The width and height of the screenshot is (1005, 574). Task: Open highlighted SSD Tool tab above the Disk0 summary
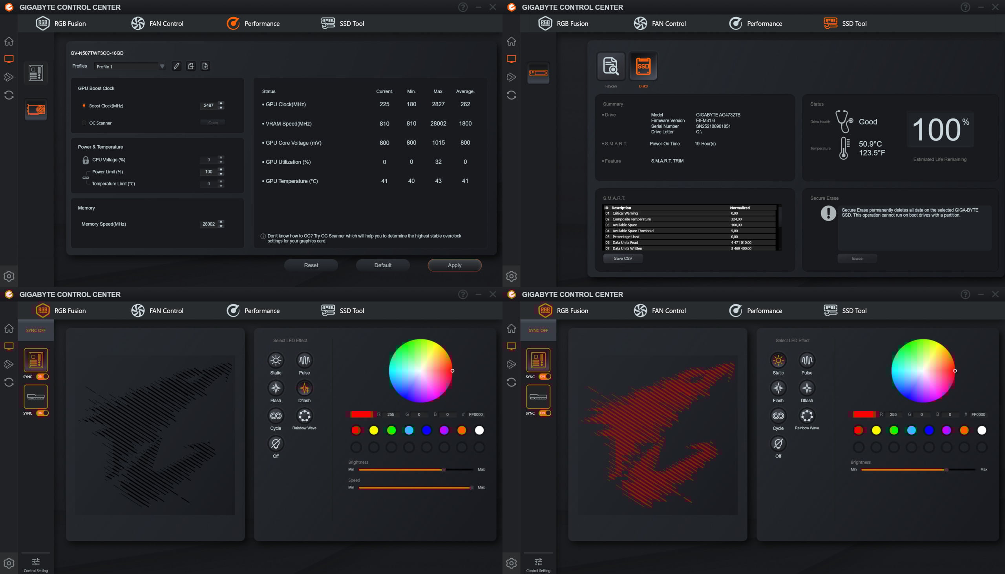845,24
